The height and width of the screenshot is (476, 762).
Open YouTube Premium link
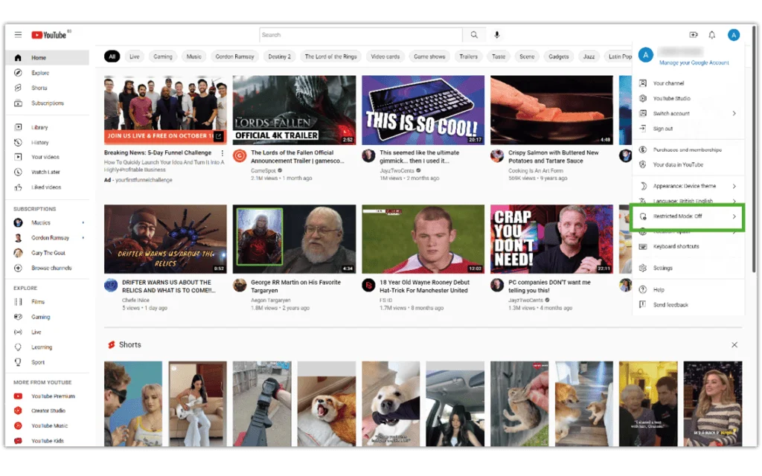pyautogui.click(x=48, y=396)
